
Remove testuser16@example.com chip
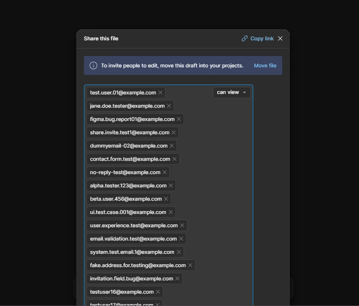tap(158, 292)
